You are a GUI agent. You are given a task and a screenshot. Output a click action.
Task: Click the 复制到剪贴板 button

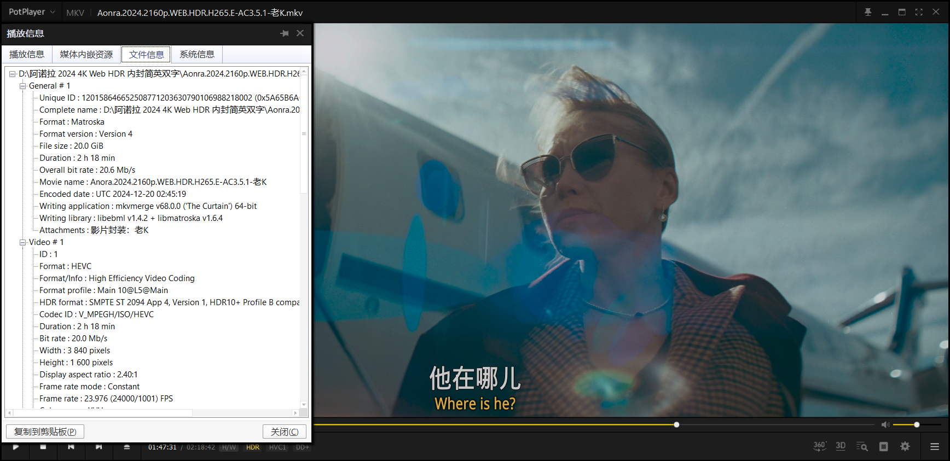[x=45, y=431]
